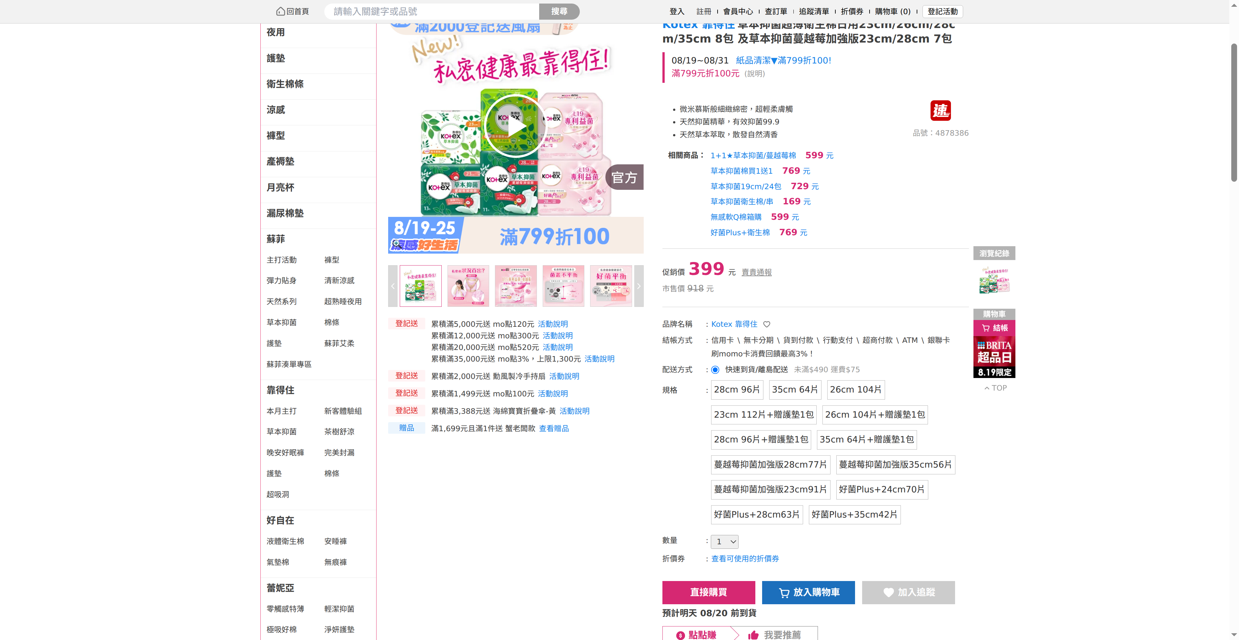Choose 蔓越莓抑菌加強版28cm77片 option

(x=771, y=465)
